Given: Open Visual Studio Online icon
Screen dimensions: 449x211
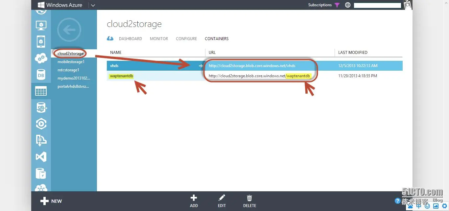Looking at the screenshot, I should (41, 157).
